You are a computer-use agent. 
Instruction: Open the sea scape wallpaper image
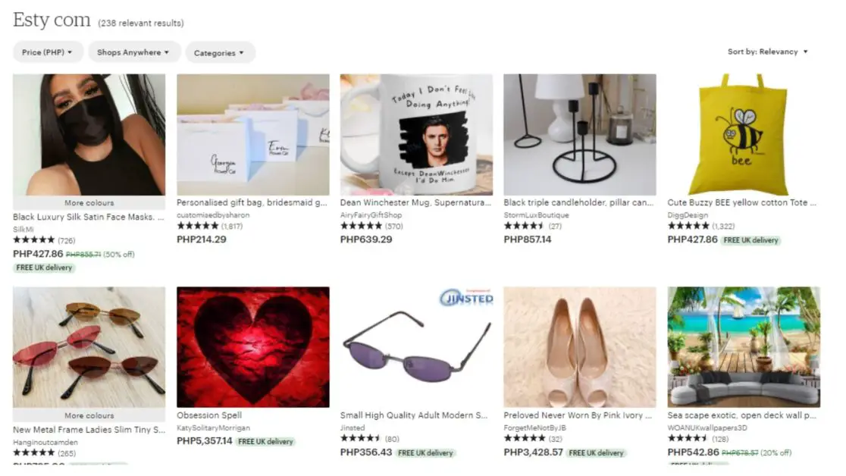pos(744,347)
